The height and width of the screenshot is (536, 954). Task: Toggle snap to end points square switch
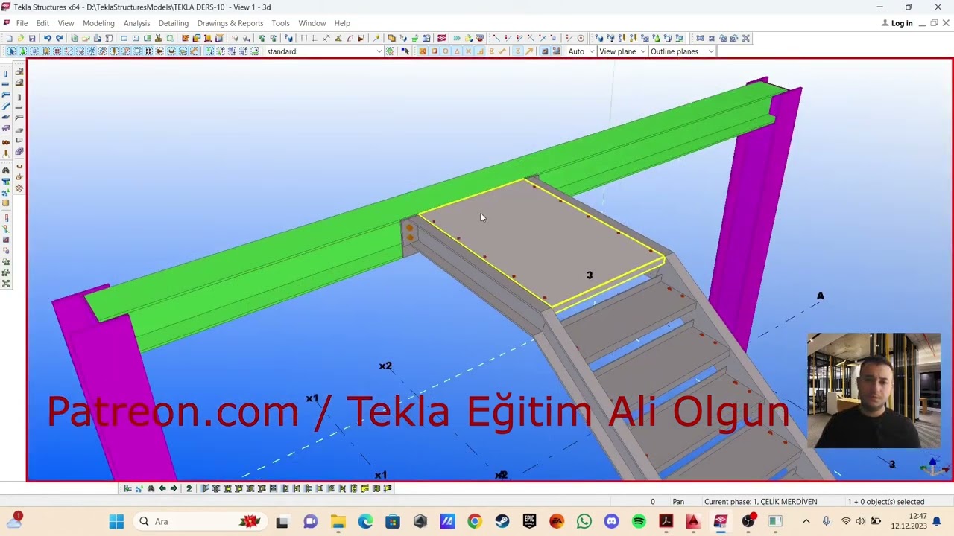[x=434, y=51]
